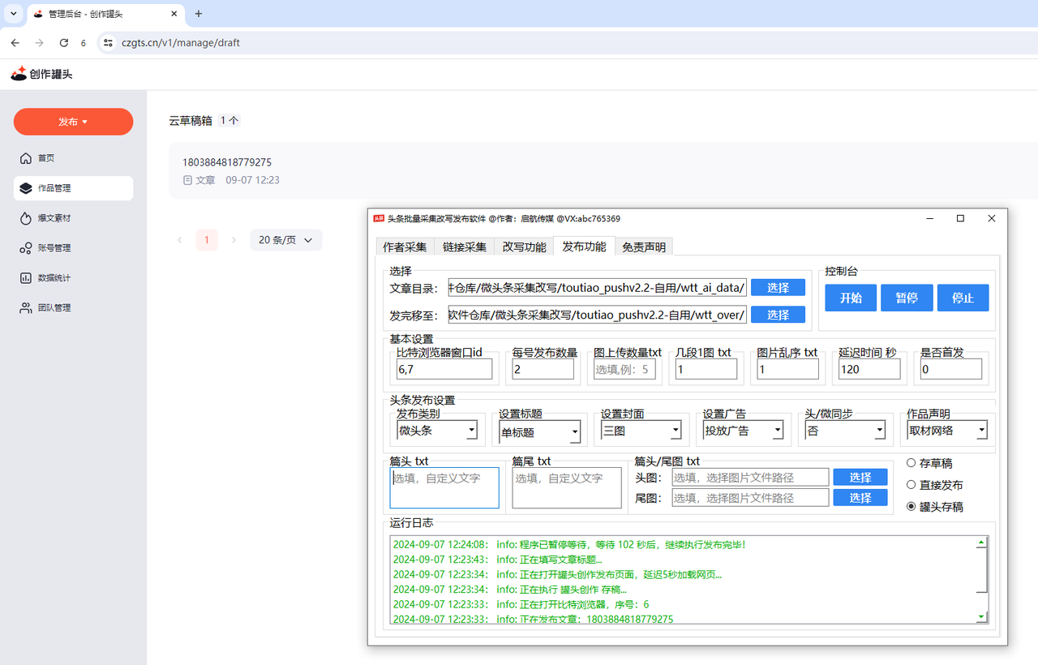Open the 20 条/页 page size dropdown
1038x665 pixels.
285,240
